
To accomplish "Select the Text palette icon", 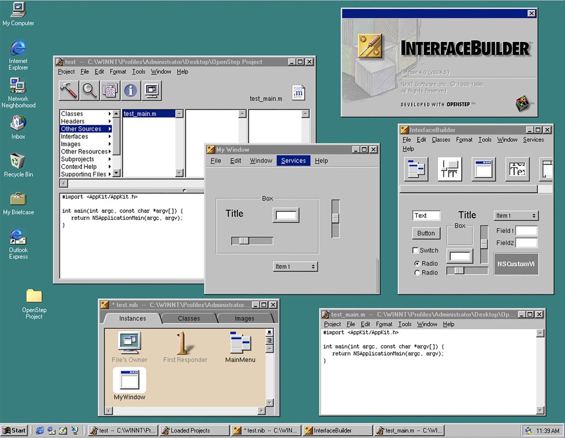I will pyautogui.click(x=517, y=169).
